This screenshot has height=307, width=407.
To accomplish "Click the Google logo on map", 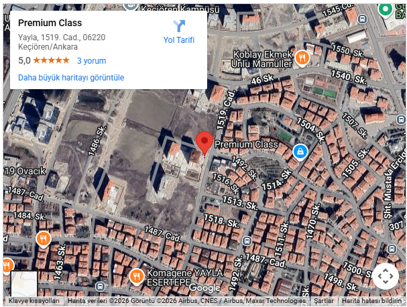I will pyautogui.click(x=205, y=288).
